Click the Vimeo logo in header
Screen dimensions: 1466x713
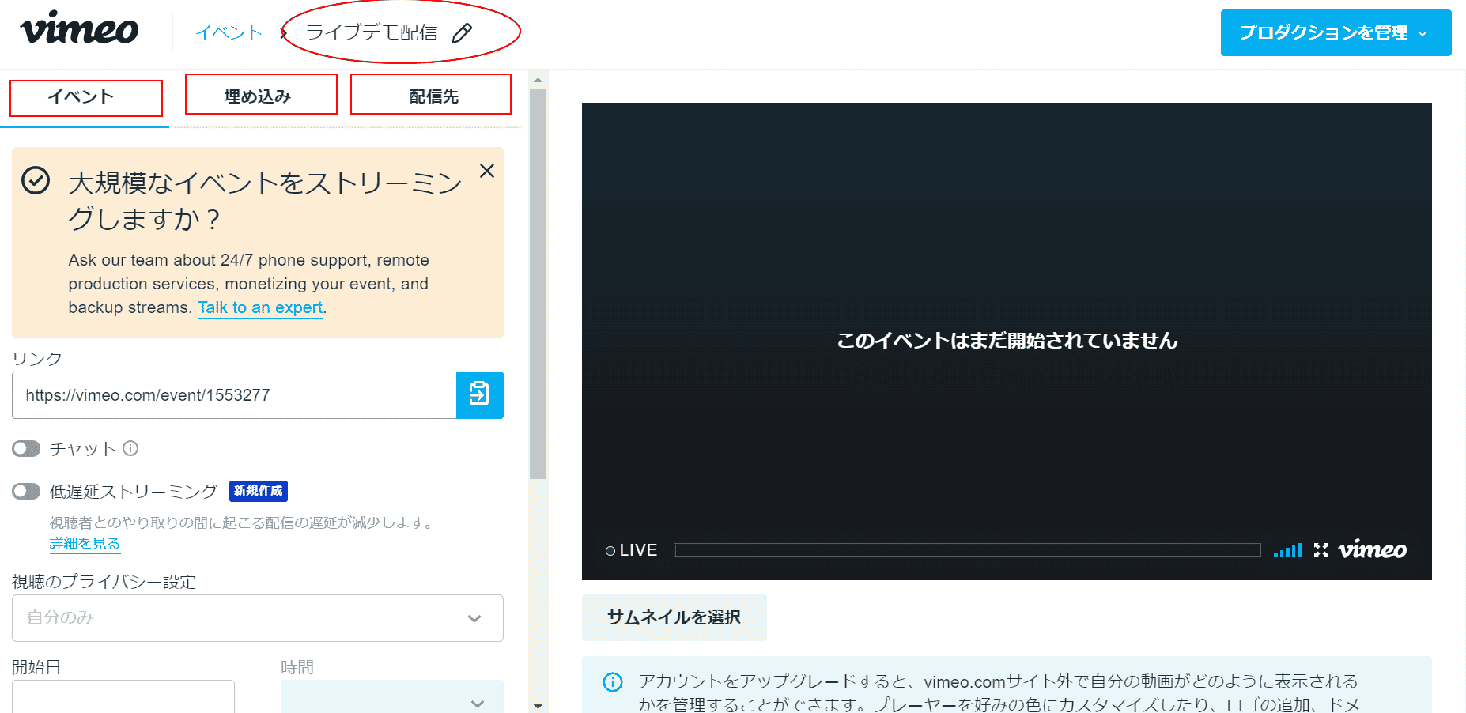coord(79,28)
